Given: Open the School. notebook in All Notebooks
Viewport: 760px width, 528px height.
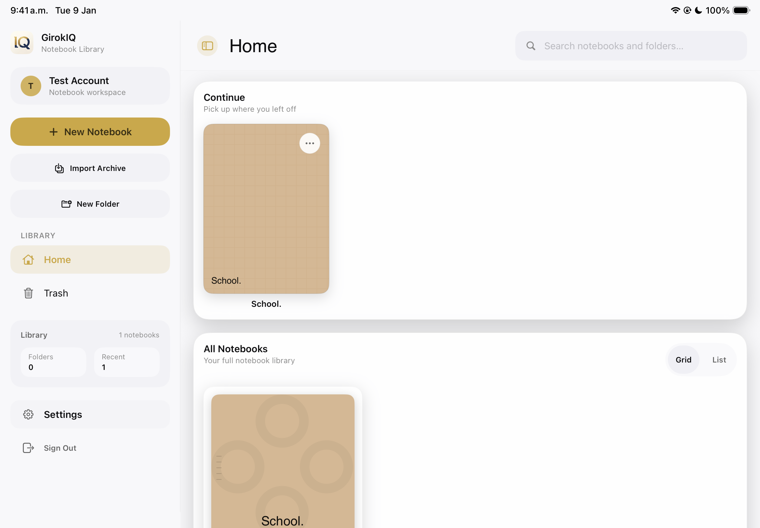Looking at the screenshot, I should click(x=282, y=461).
